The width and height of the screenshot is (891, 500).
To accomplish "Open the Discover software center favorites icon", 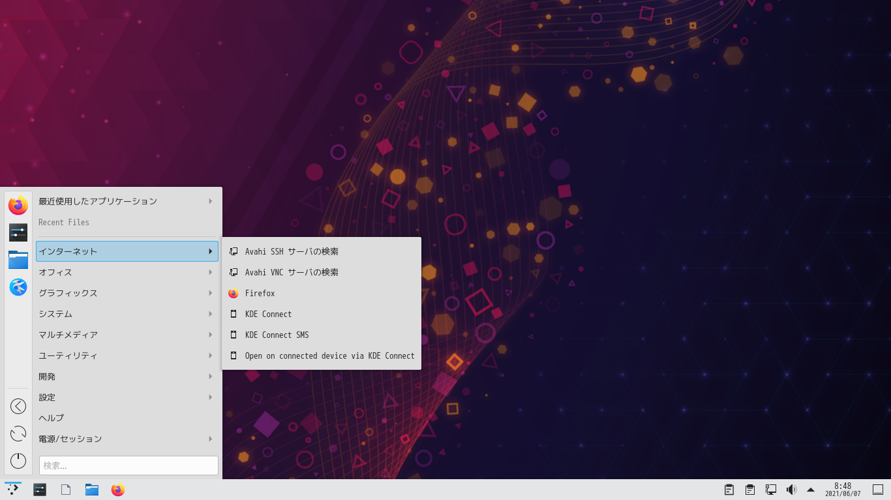I will point(18,287).
